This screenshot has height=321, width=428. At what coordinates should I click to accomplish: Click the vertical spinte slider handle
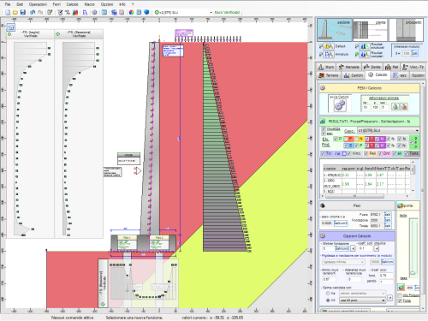click(413, 273)
